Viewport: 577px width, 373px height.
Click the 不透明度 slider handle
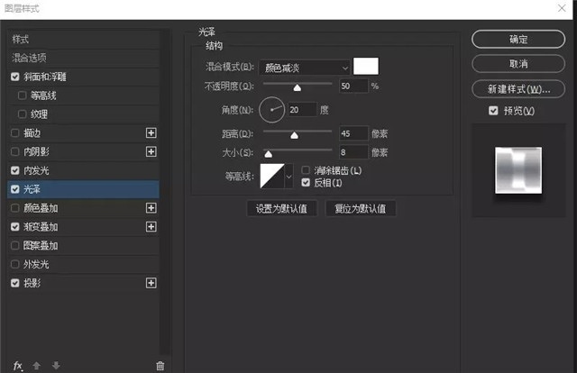pos(297,87)
